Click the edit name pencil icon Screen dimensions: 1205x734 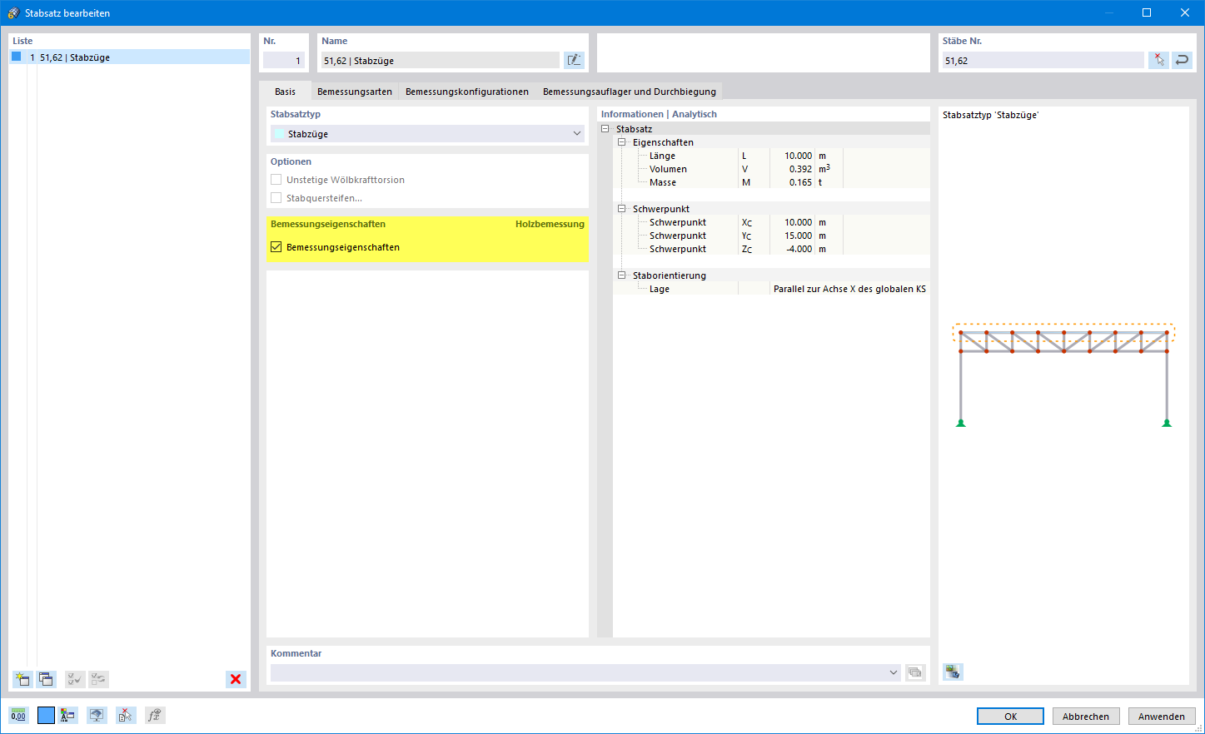pyautogui.click(x=574, y=60)
